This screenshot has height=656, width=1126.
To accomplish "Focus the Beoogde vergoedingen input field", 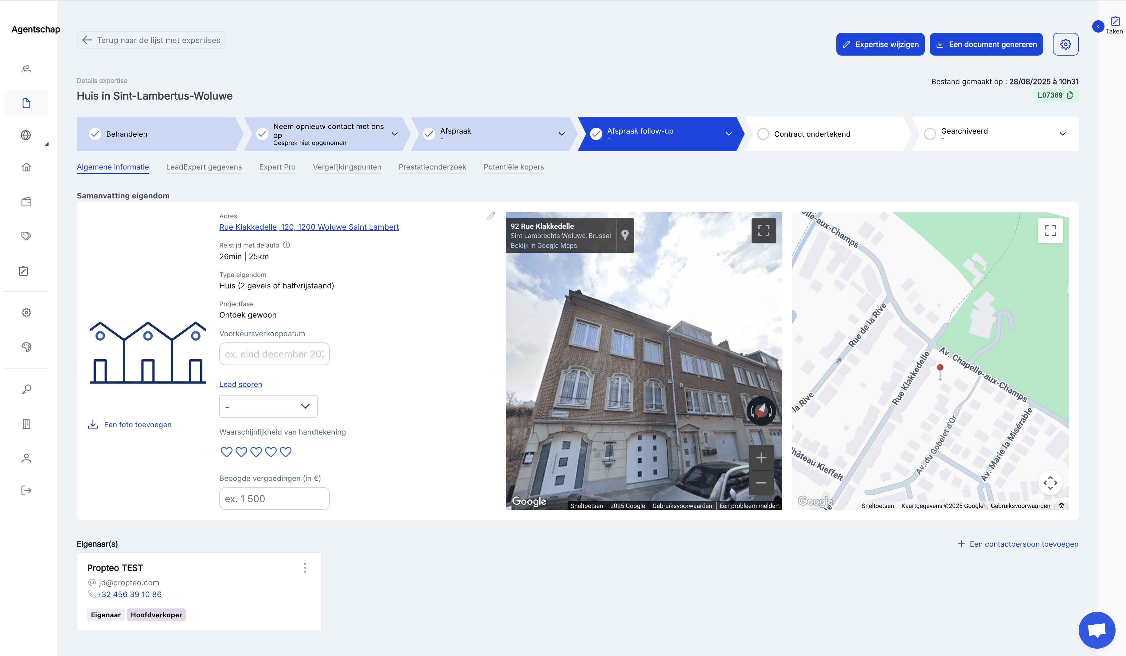I will tap(274, 499).
